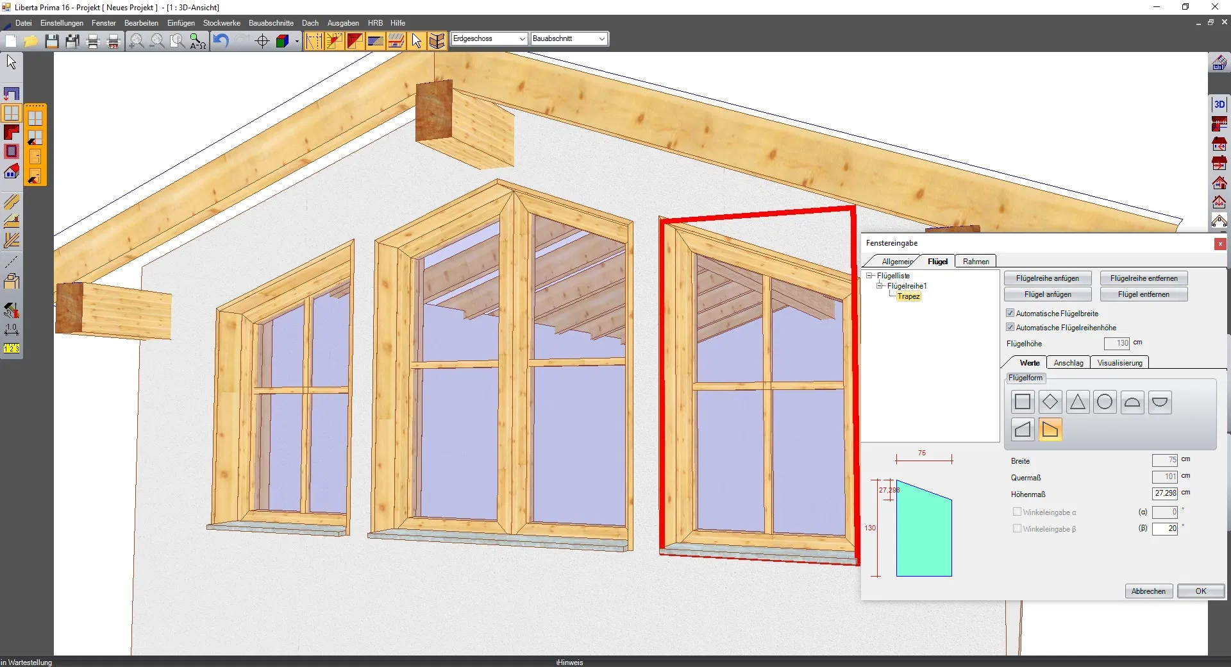Click the Höhenmaß input field

1164,493
